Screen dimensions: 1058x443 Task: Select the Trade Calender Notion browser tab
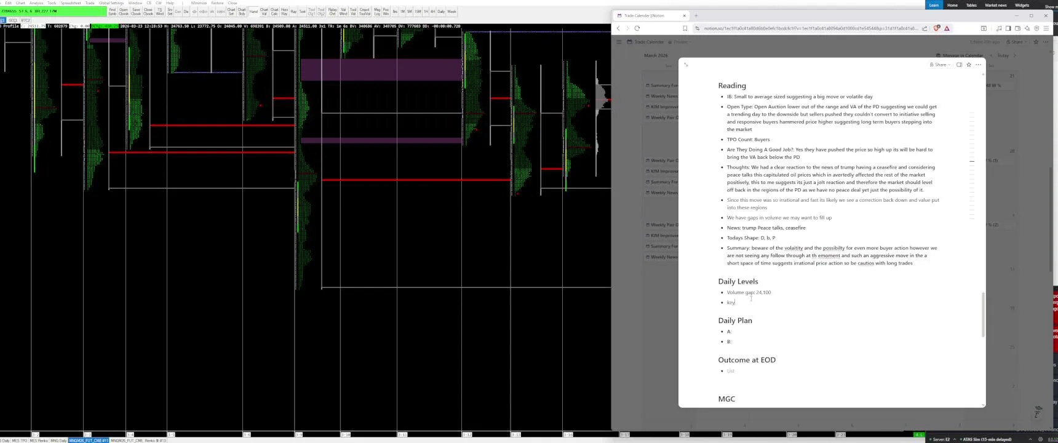[650, 15]
